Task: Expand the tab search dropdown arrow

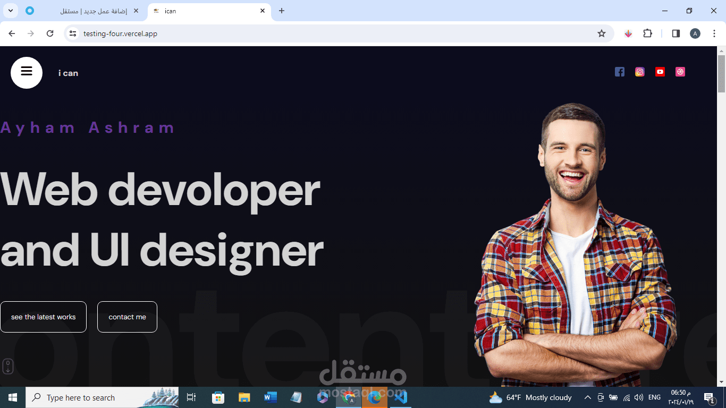Action: click(x=10, y=11)
